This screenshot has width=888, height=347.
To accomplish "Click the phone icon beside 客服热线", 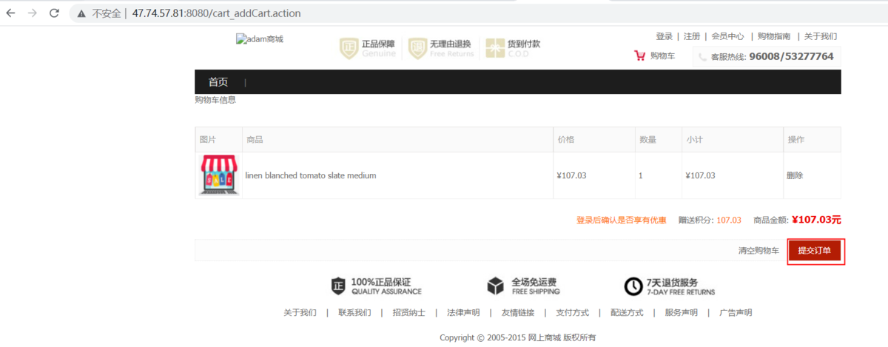I will [x=702, y=57].
